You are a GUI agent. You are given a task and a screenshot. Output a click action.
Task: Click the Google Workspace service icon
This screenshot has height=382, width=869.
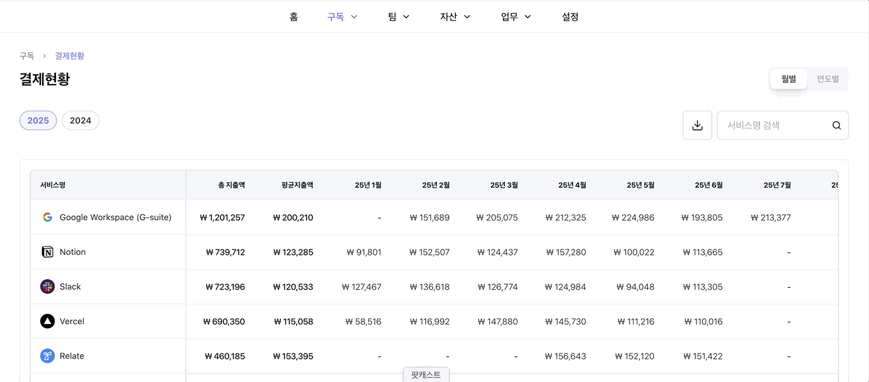tap(48, 217)
